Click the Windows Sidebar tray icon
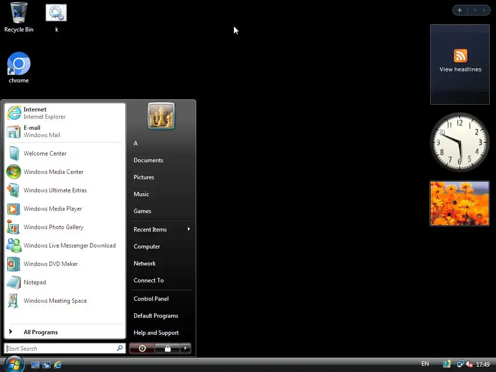Screen dimensions: 496x372 [x=447, y=364]
